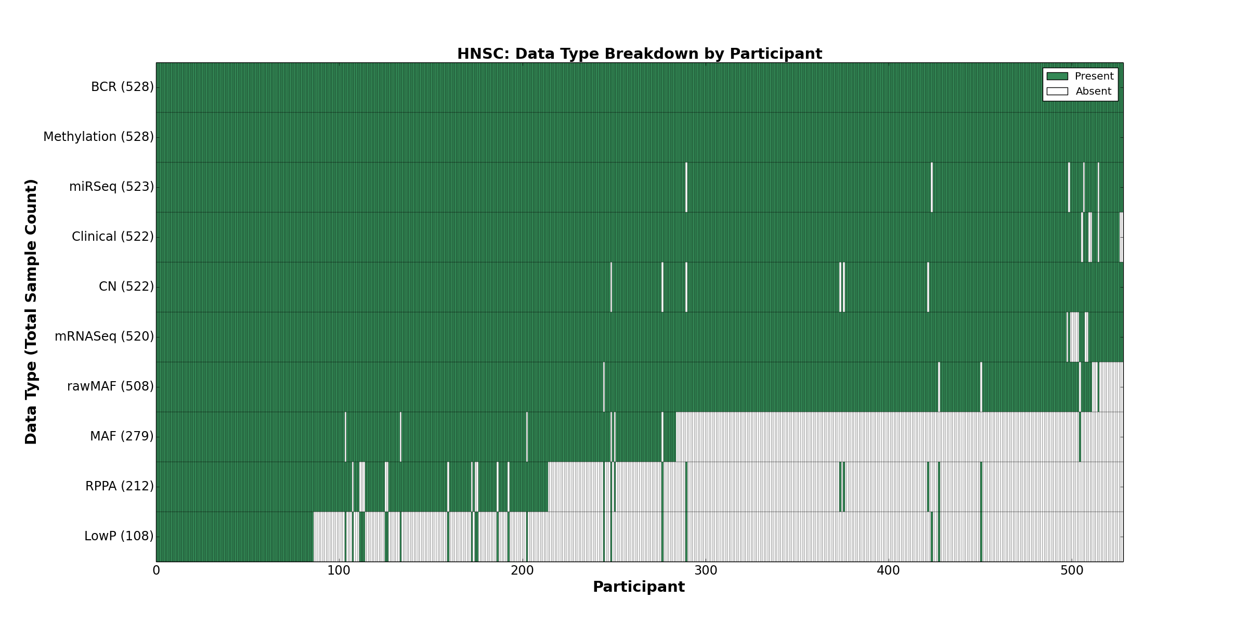Screen dimensions: 1248x624
Task: Click the Clinical (522) row label
Action: (x=112, y=237)
